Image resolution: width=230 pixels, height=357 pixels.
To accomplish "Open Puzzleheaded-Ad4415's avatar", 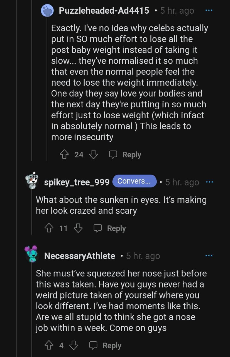I will coord(47,11).
